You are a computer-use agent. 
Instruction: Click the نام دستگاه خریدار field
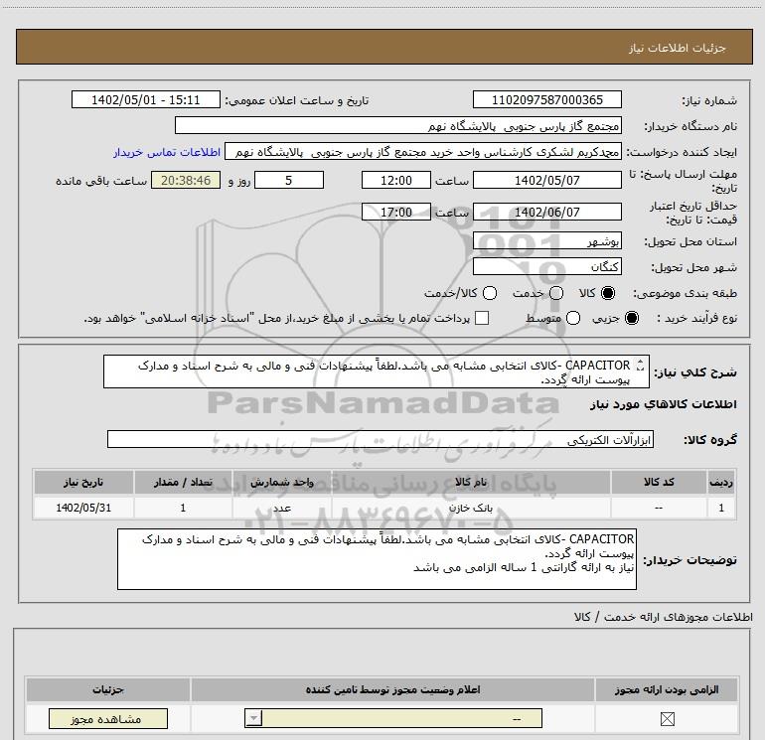point(398,125)
